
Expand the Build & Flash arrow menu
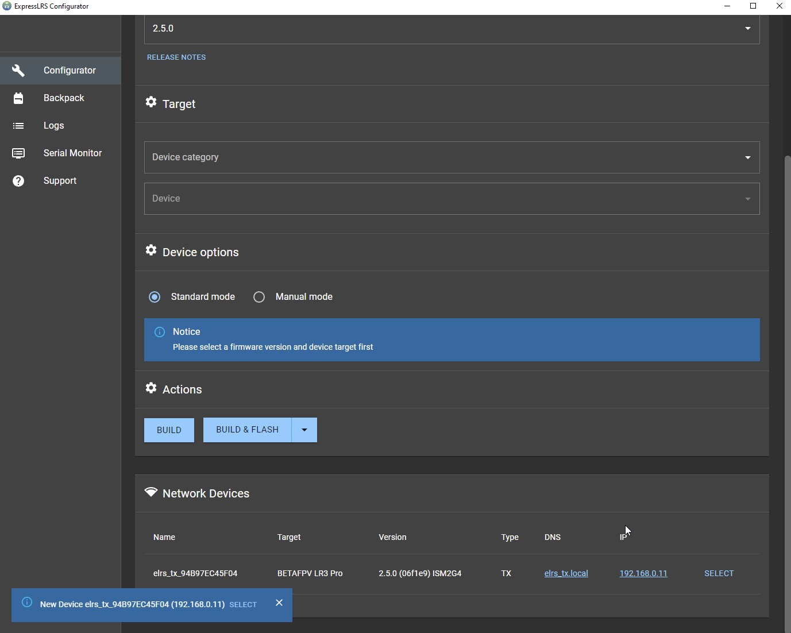304,430
